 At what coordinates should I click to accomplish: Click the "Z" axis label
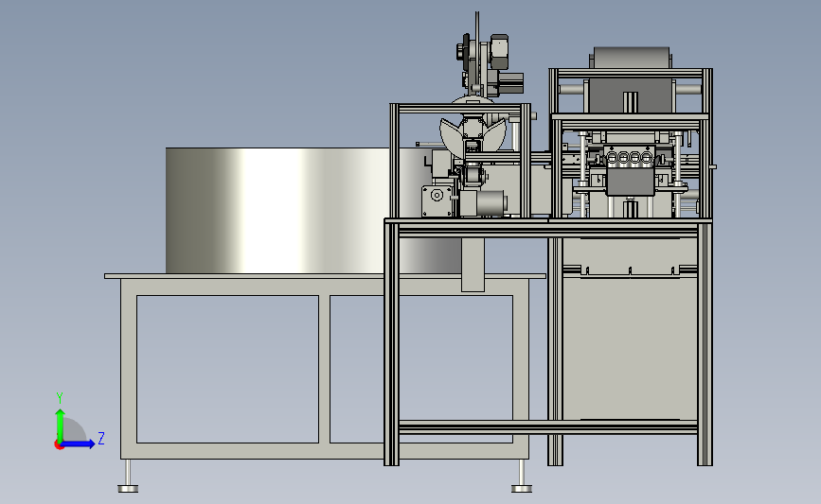coord(101,438)
